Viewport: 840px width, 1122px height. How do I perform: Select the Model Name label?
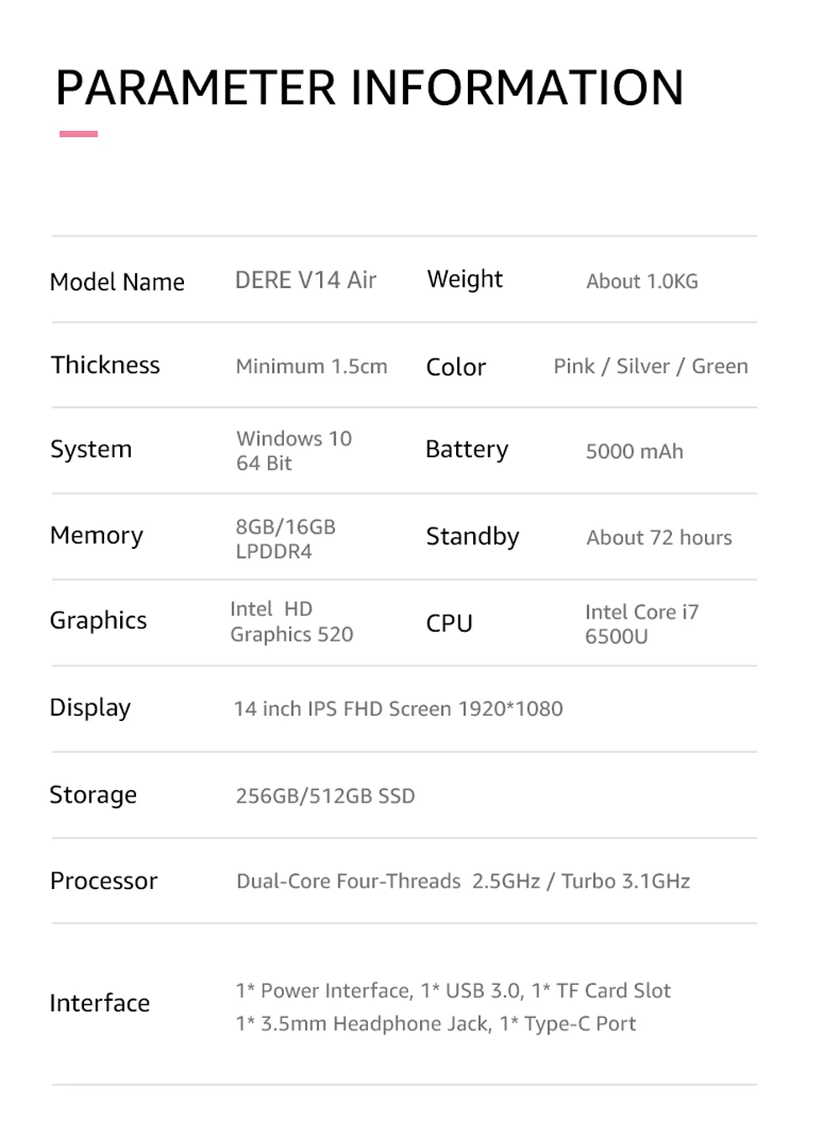tap(117, 282)
